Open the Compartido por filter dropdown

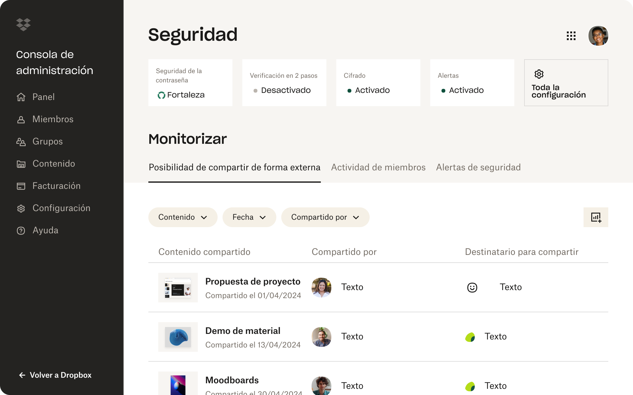(x=325, y=217)
